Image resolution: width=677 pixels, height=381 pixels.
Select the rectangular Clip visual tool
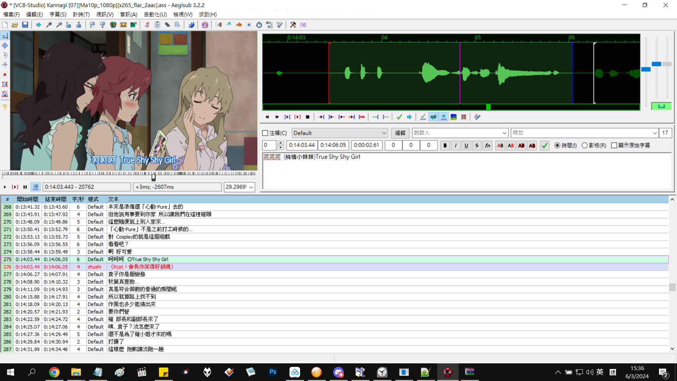5,84
